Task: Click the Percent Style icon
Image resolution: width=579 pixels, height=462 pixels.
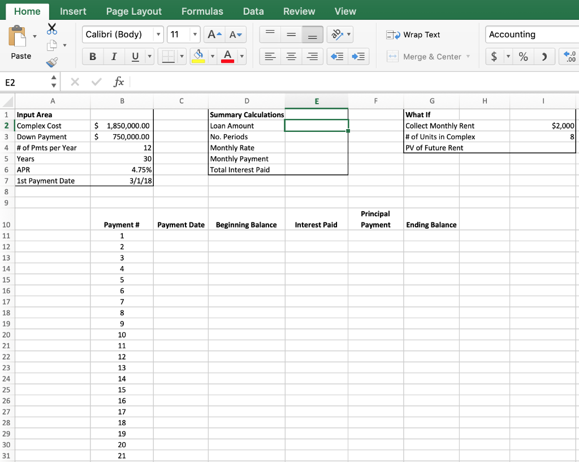Action: (523, 56)
